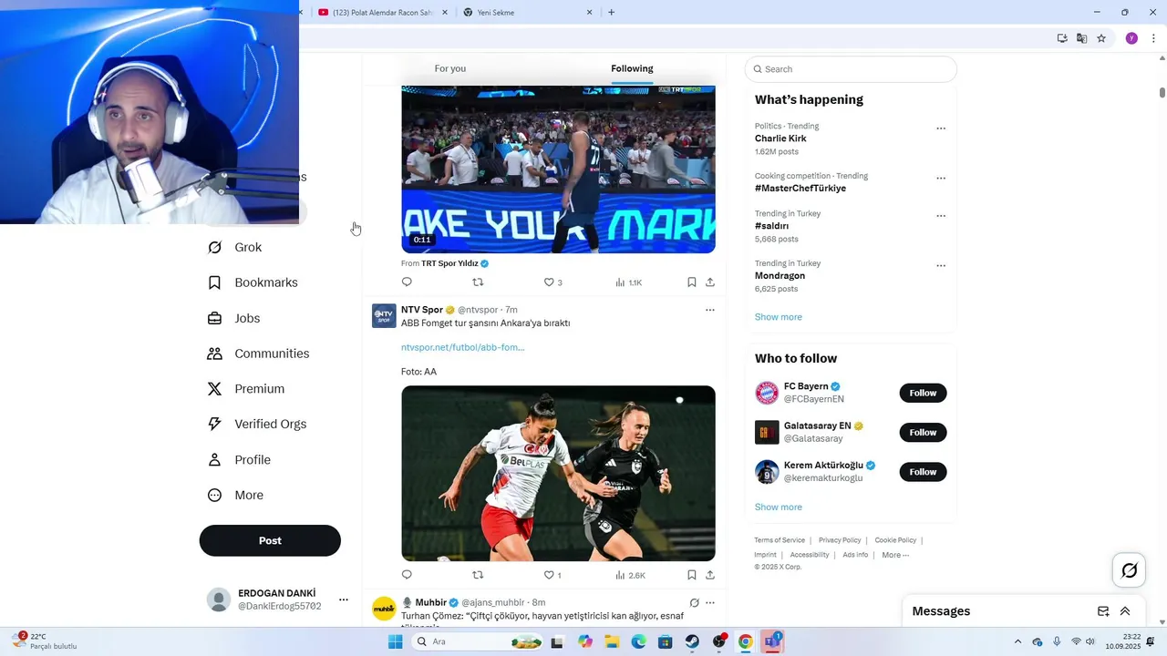Open the Chrome three-dot menu
The width and height of the screenshot is (1167, 656).
point(1153,38)
